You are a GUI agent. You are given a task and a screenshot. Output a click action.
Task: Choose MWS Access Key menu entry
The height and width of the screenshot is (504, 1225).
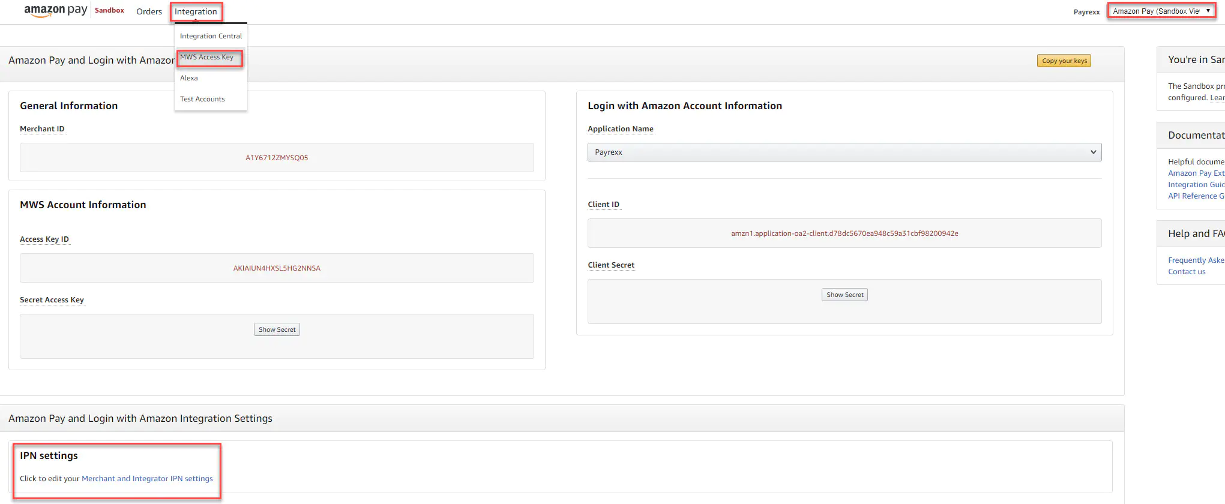pos(207,57)
